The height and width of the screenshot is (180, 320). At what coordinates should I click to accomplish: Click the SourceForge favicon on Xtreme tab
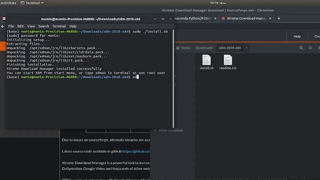(223, 18)
